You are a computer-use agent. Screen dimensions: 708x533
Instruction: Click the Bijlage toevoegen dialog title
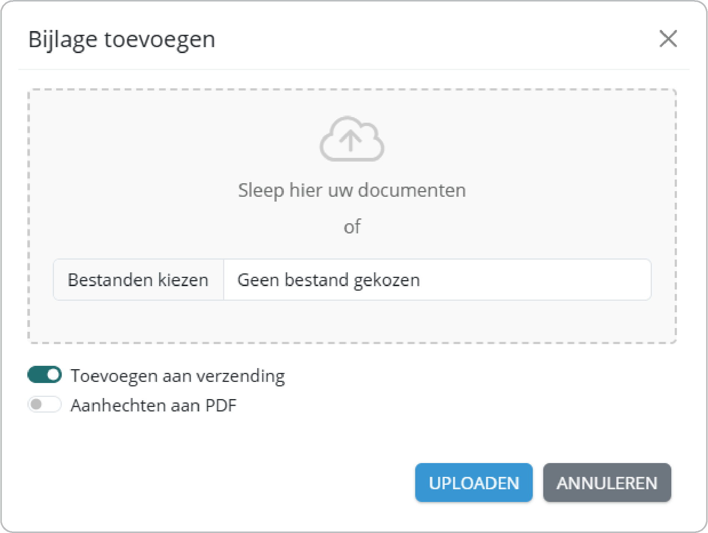[x=122, y=39]
